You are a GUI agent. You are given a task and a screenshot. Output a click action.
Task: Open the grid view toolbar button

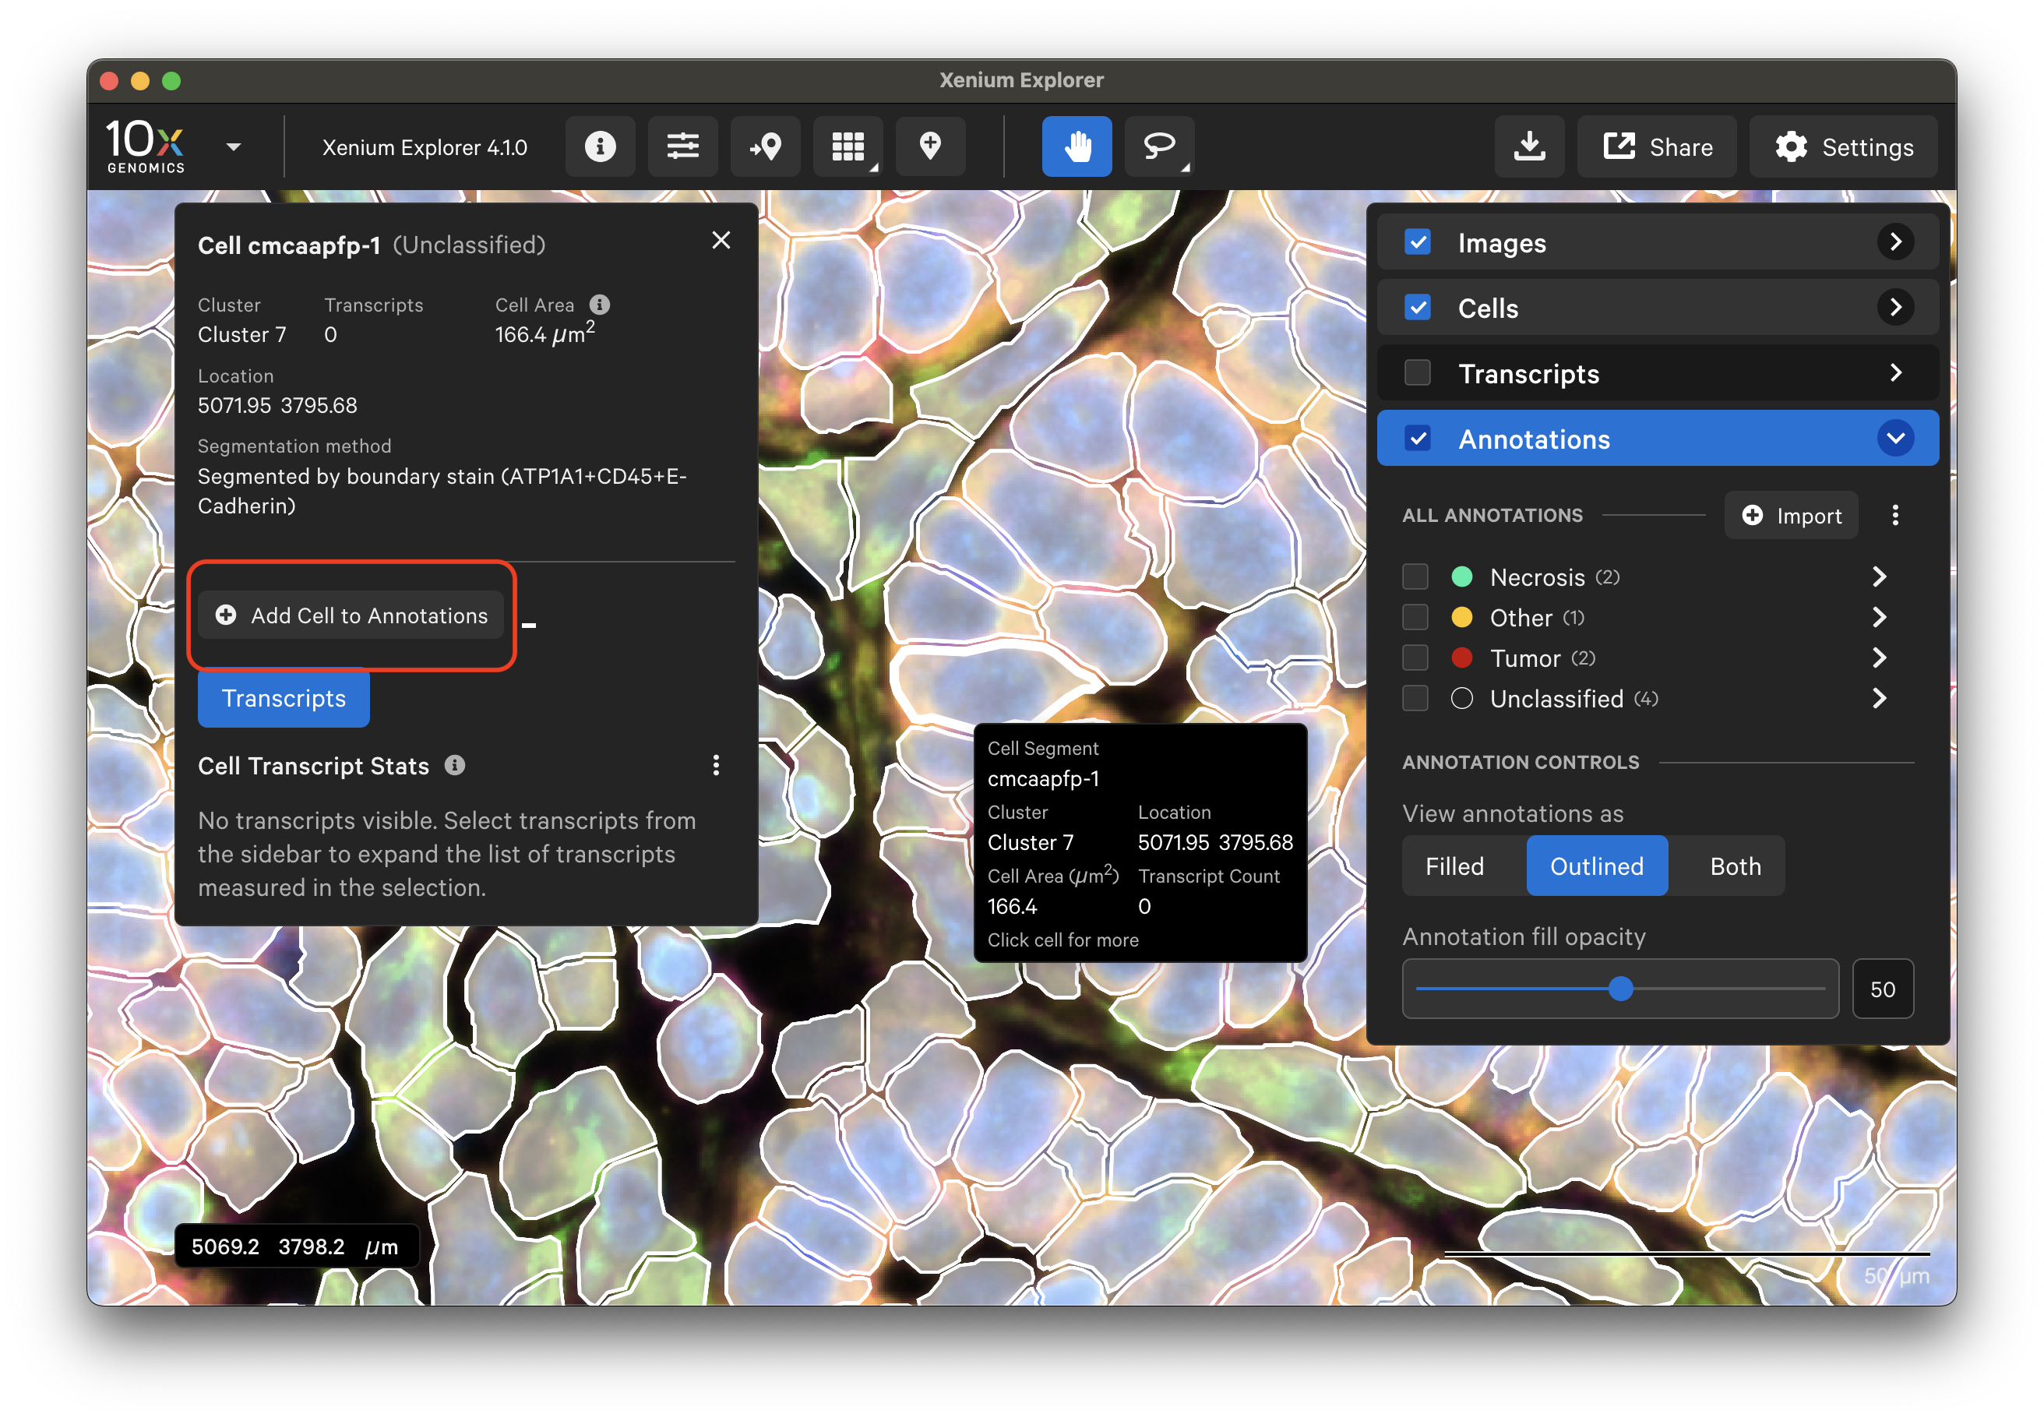point(848,146)
